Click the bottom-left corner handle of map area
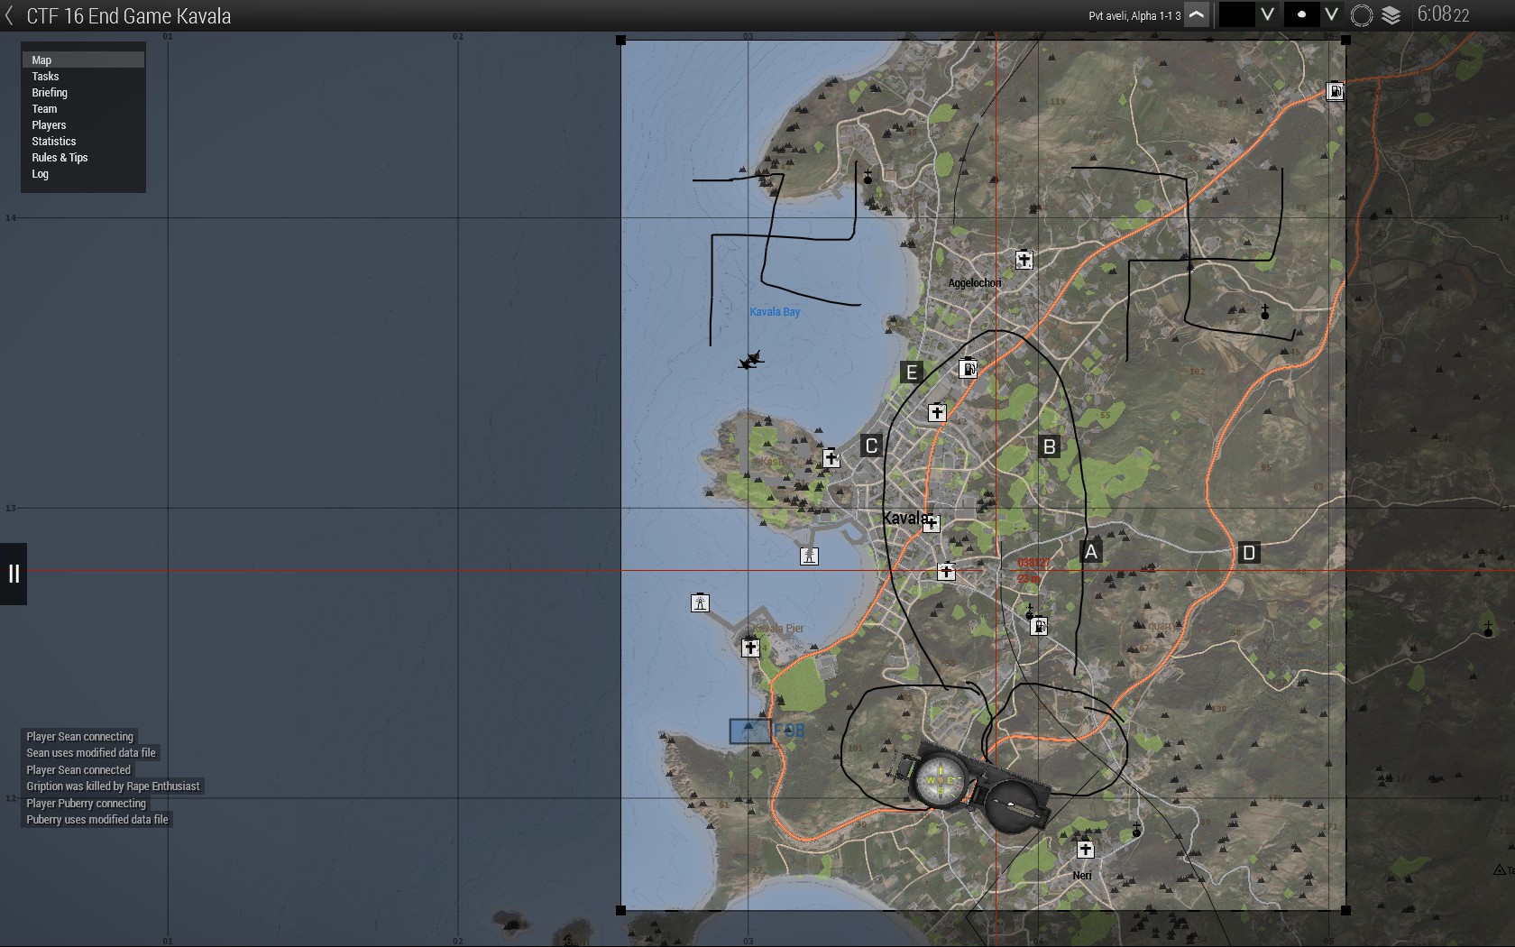The image size is (1515, 947). (x=620, y=910)
